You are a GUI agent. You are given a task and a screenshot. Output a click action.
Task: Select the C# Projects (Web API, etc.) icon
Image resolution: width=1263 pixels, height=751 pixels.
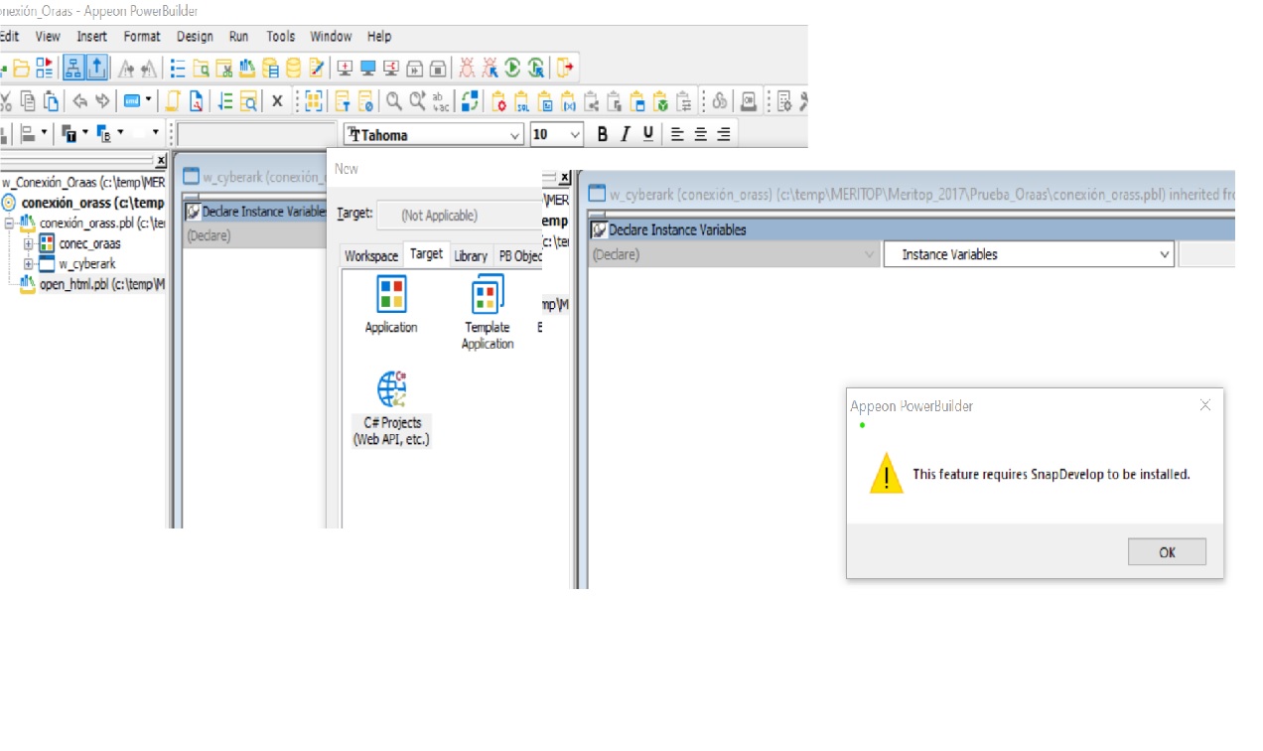coord(391,409)
